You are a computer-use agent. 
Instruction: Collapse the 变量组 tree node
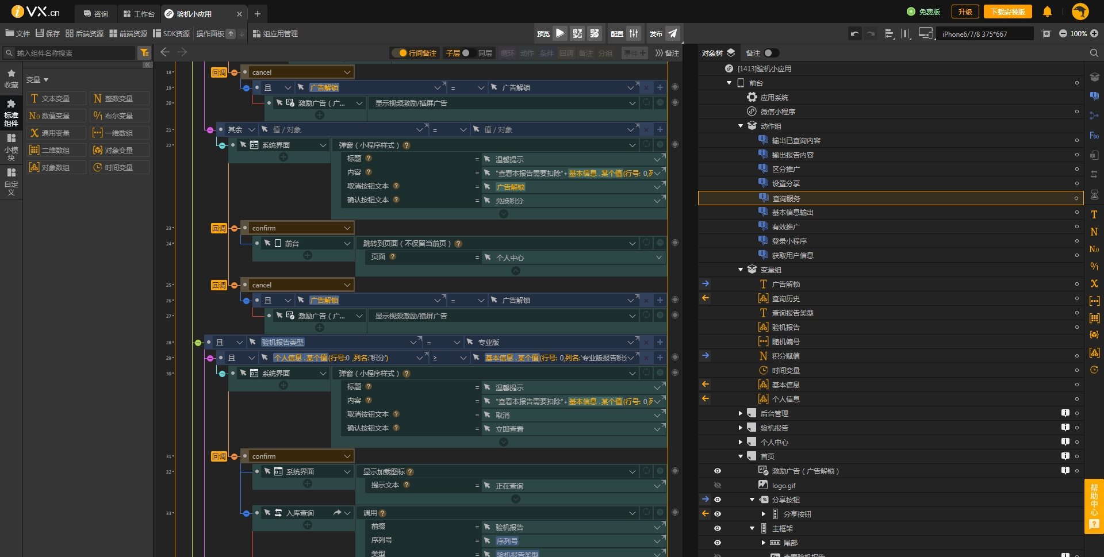741,270
